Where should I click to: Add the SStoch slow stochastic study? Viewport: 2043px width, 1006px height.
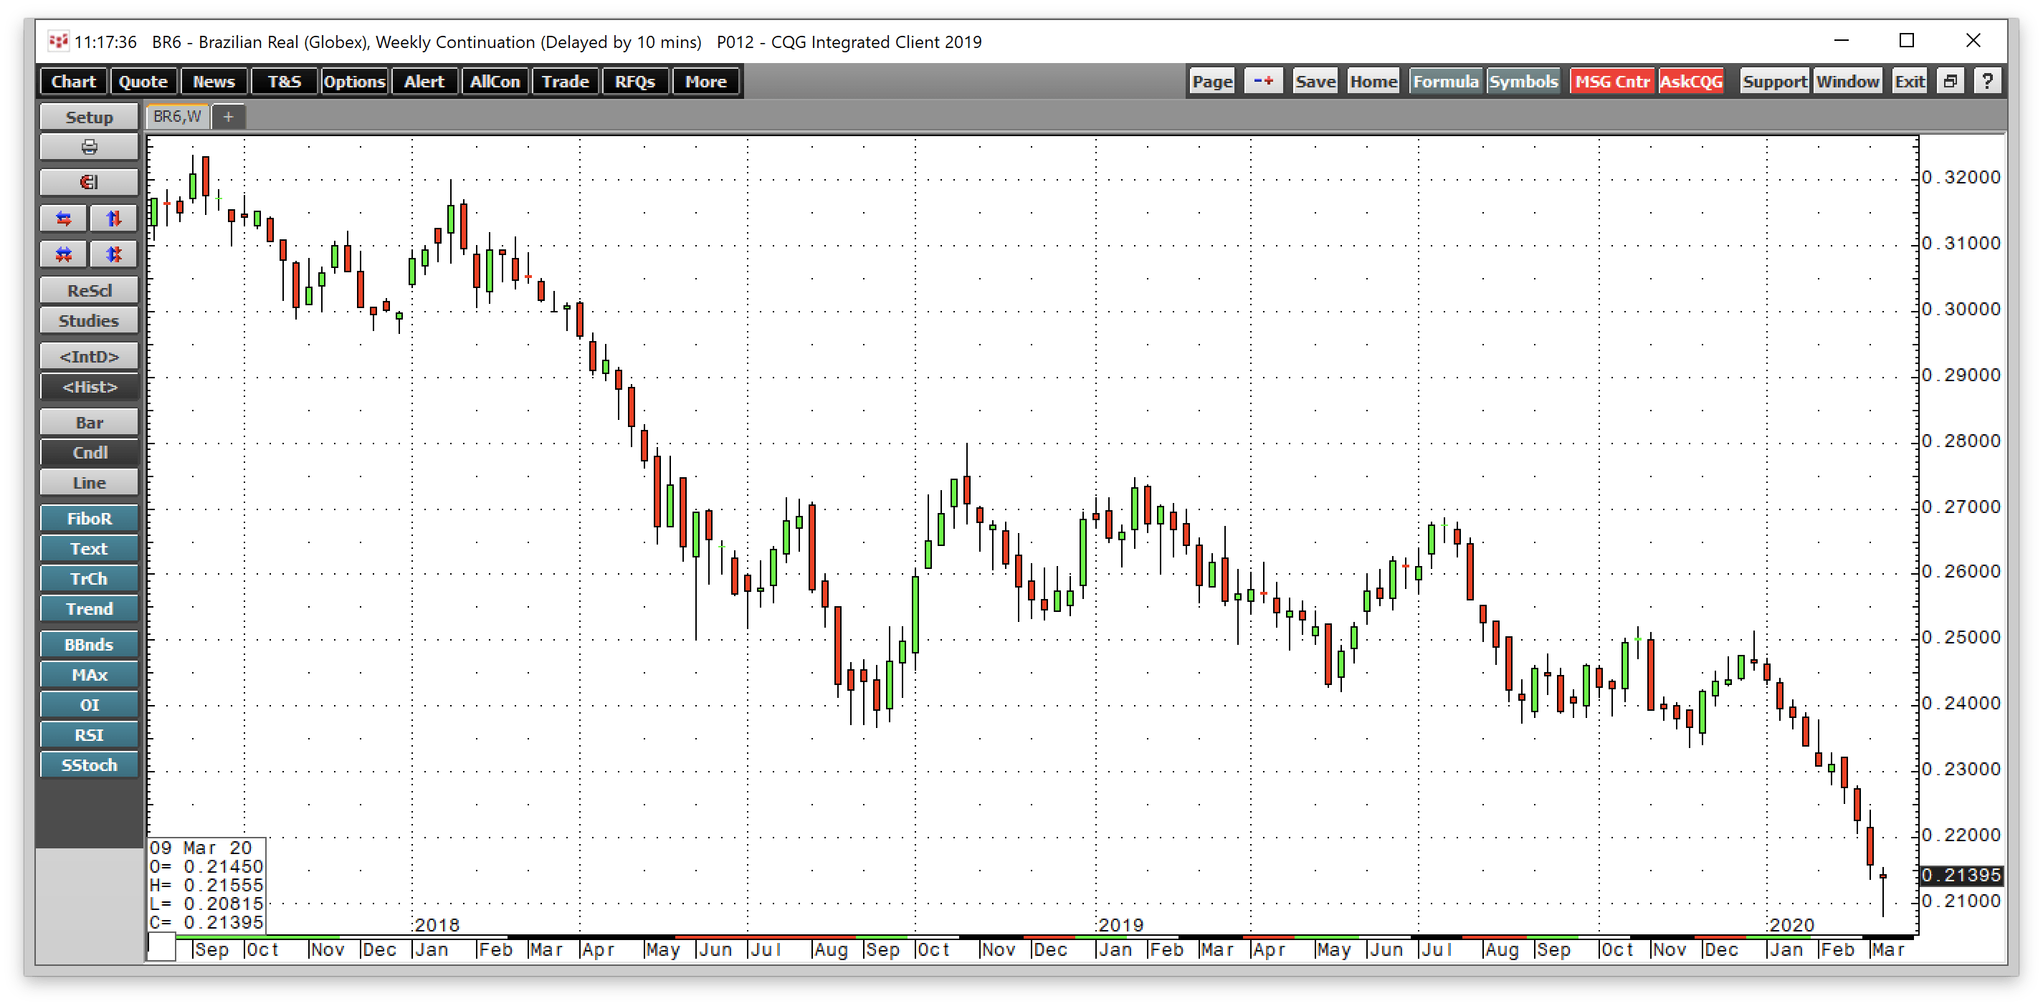coord(89,765)
